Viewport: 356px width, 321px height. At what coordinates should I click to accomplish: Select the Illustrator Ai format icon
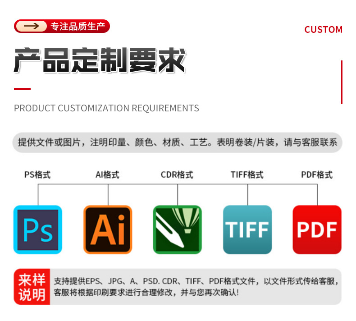(x=108, y=229)
